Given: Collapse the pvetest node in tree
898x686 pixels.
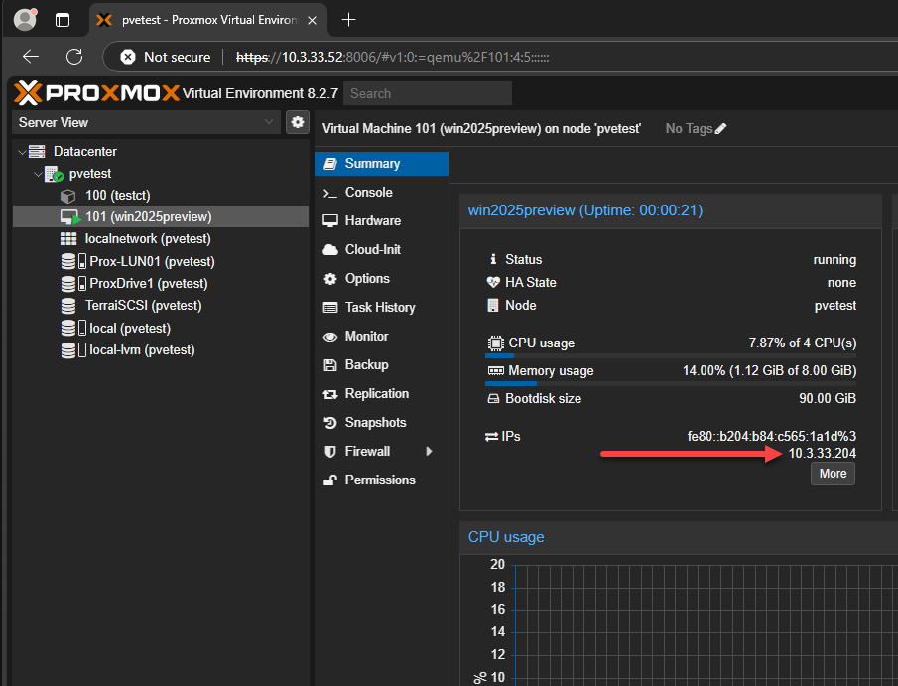Looking at the screenshot, I should tap(38, 174).
